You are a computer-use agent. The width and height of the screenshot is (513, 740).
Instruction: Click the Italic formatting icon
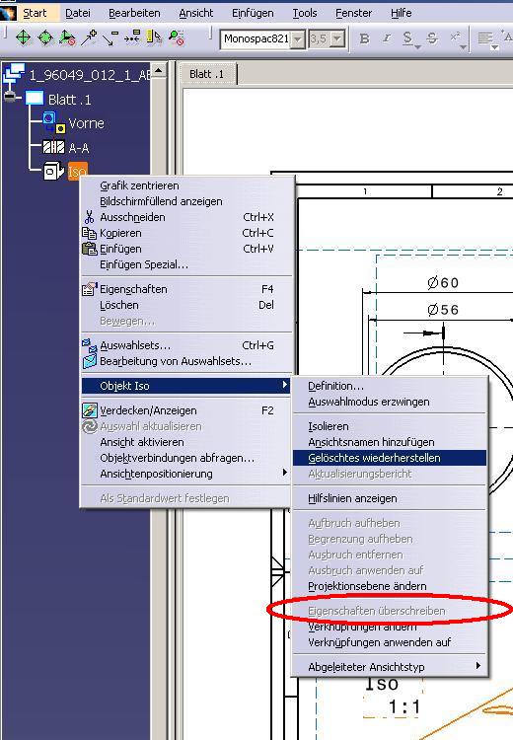387,38
